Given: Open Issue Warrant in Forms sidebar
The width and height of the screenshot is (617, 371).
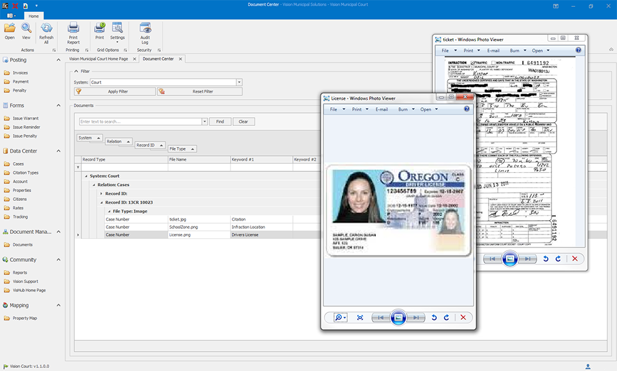Looking at the screenshot, I should [x=26, y=118].
